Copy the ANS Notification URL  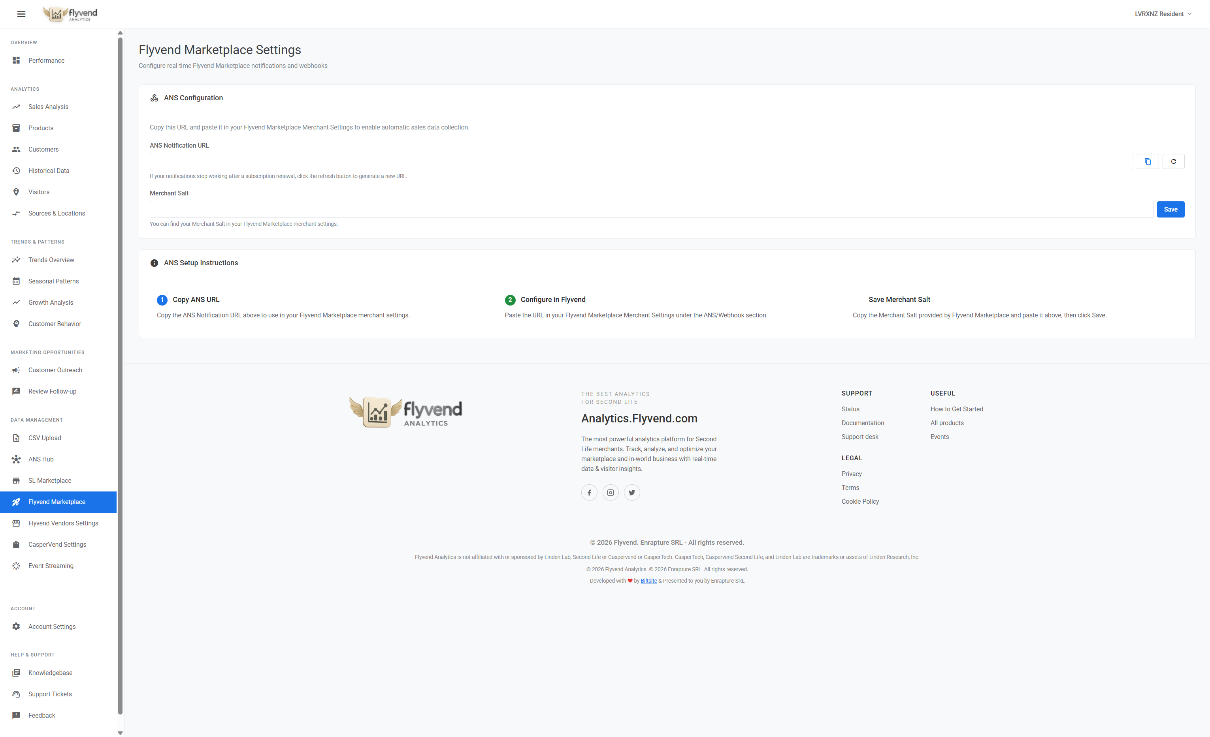tap(1148, 161)
